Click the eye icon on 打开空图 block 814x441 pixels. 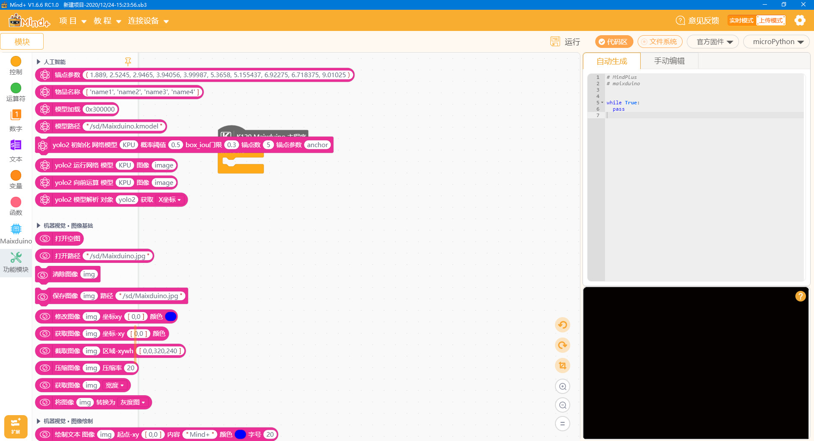pos(45,239)
